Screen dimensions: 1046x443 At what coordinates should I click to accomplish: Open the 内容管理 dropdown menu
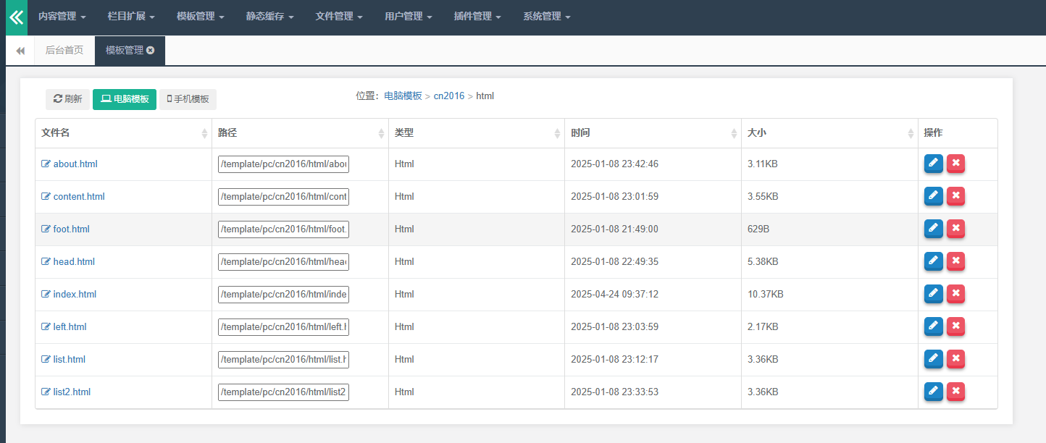(62, 17)
